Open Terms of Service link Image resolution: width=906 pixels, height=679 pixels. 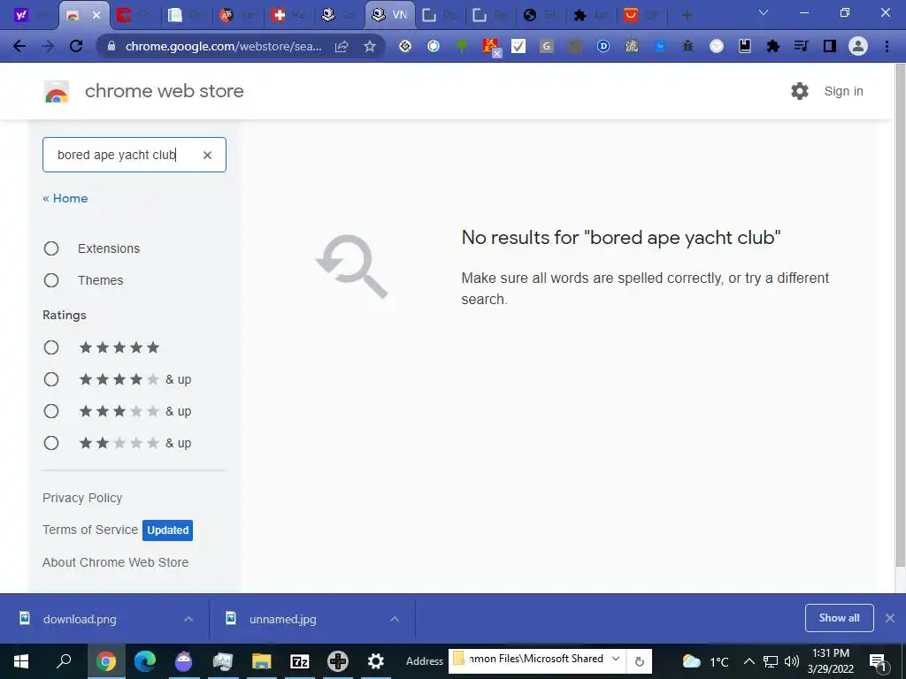coord(90,530)
